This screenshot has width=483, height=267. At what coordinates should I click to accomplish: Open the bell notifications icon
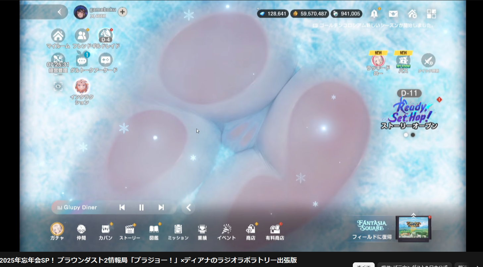[x=374, y=14]
